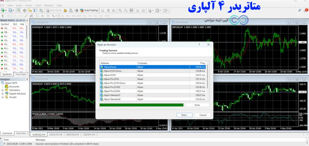The height and width of the screenshot is (146, 309).
Task: Toggle the Terminal window toolbar icon
Action: coord(35,10)
